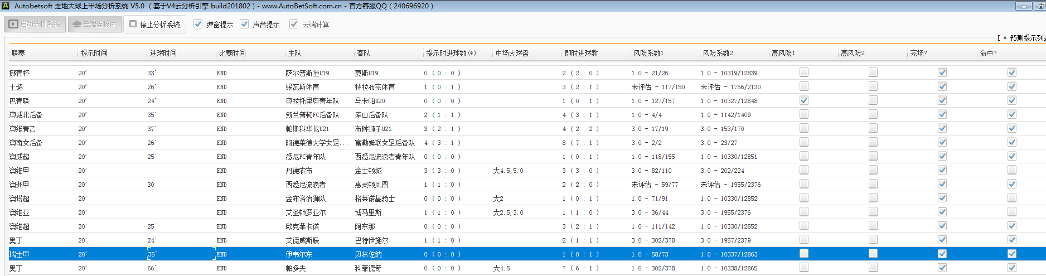Disable the 弹窗提示 checkbox
The image size is (1046, 276).
pos(198,24)
